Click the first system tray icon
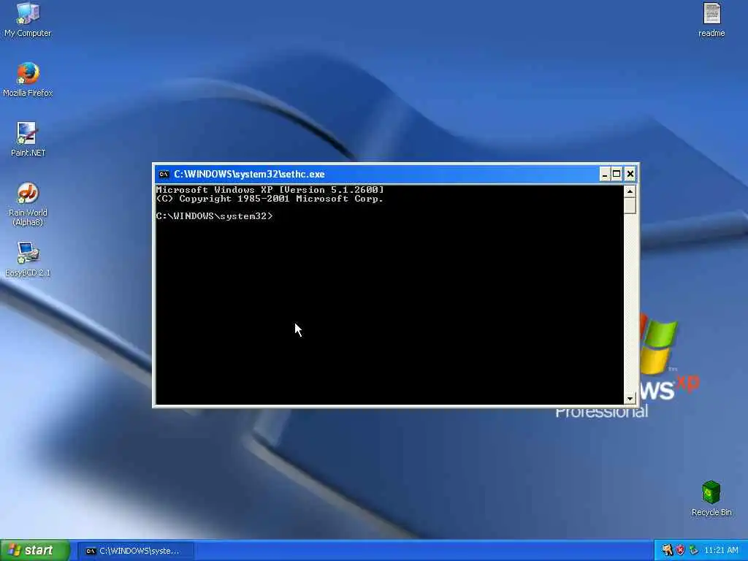Image resolution: width=748 pixels, height=561 pixels. [x=667, y=551]
